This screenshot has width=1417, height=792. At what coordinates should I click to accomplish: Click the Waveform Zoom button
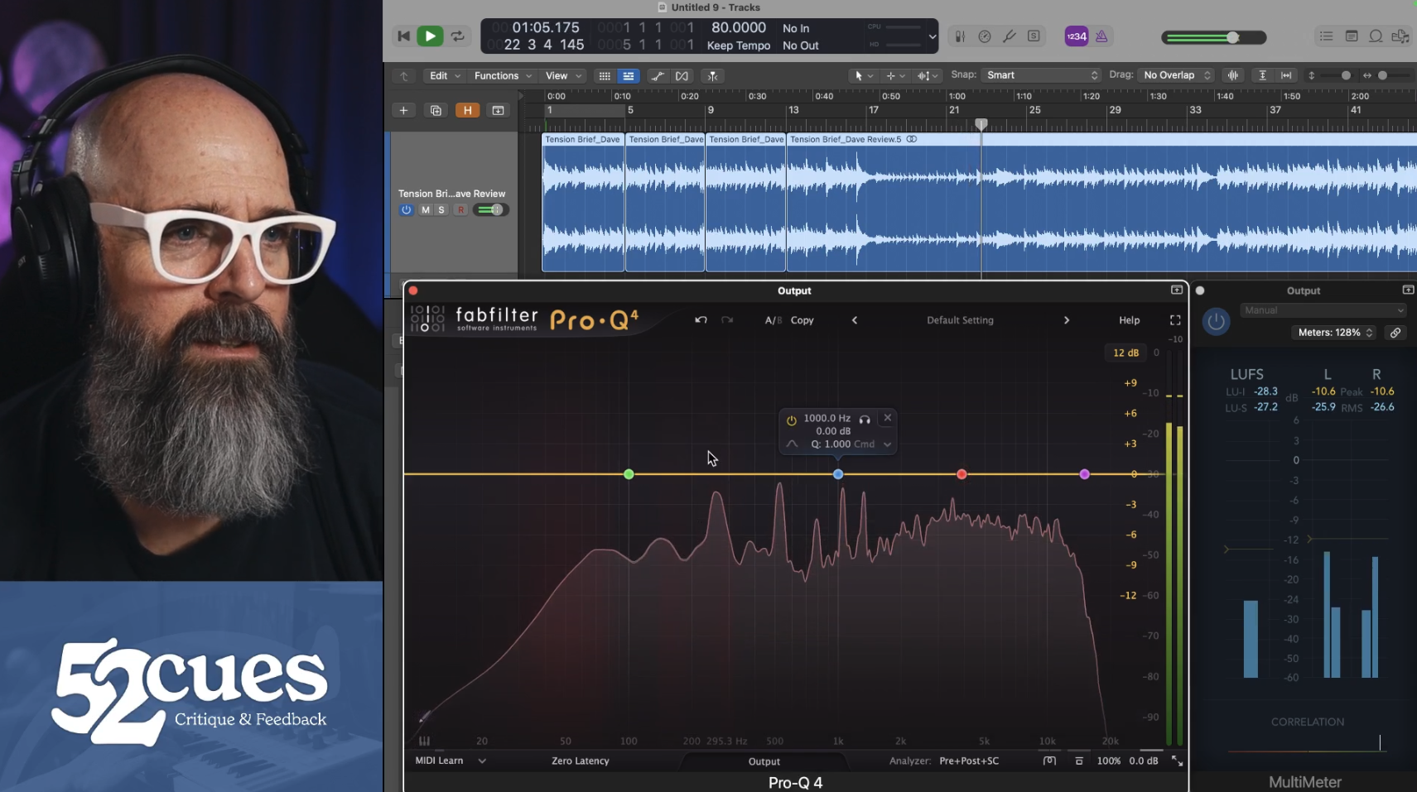coord(1233,75)
